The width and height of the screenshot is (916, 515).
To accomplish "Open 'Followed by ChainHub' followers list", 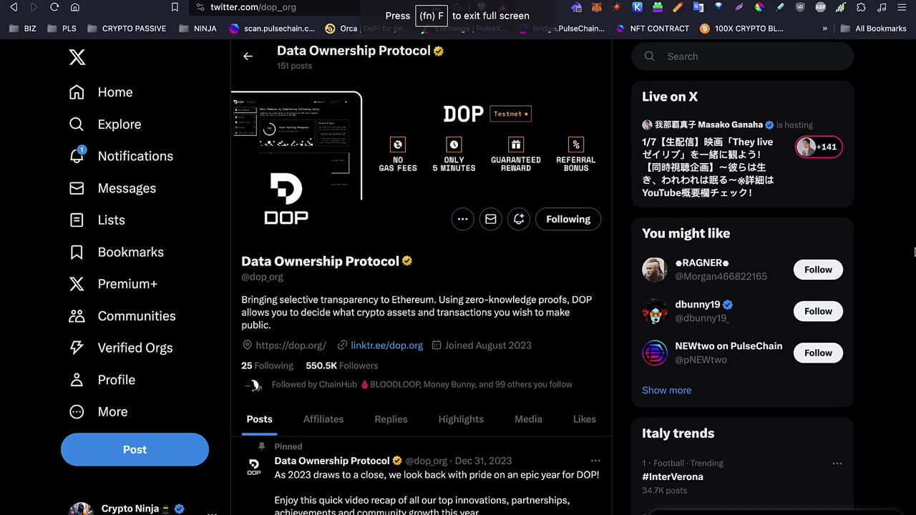I will (x=422, y=385).
